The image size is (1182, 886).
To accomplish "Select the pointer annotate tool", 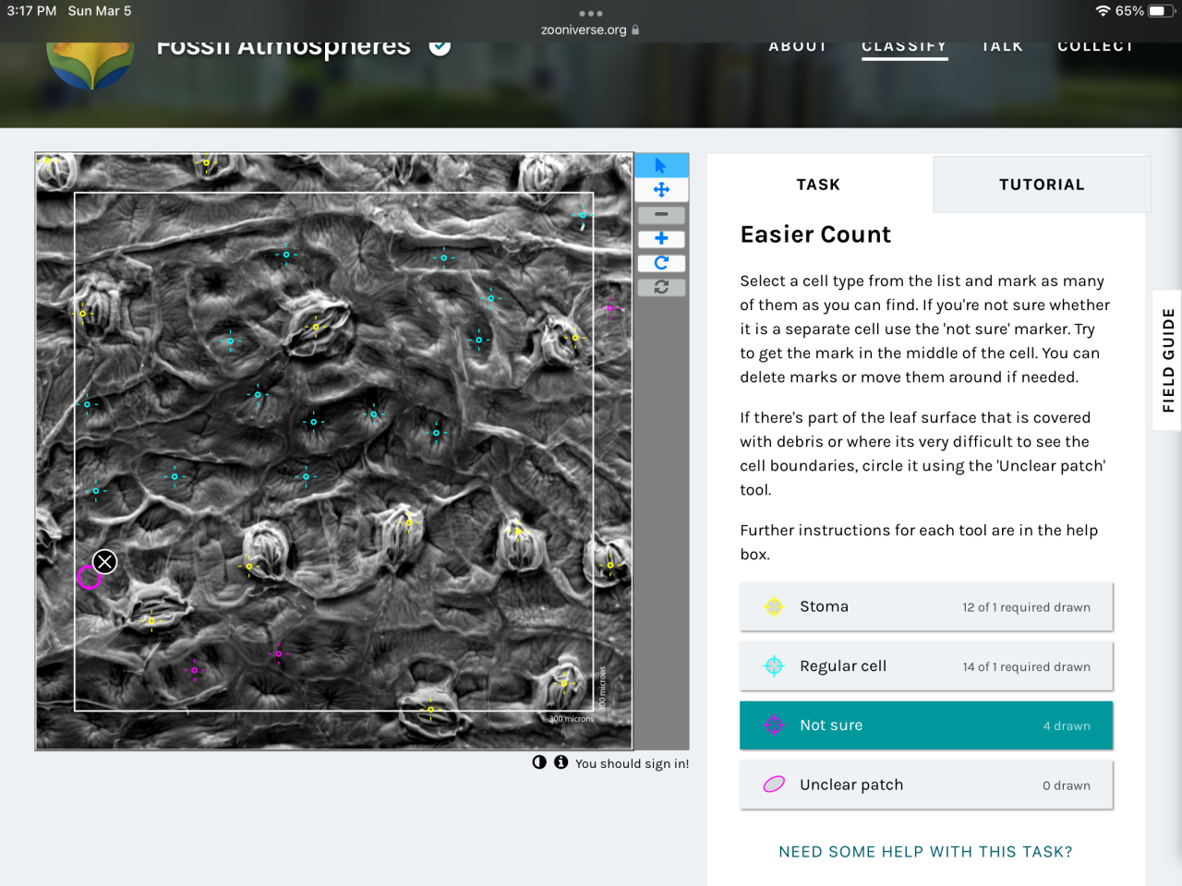I will click(x=661, y=165).
